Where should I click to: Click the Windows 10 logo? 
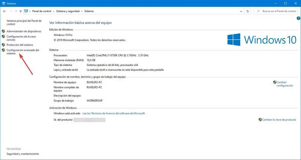262,40
